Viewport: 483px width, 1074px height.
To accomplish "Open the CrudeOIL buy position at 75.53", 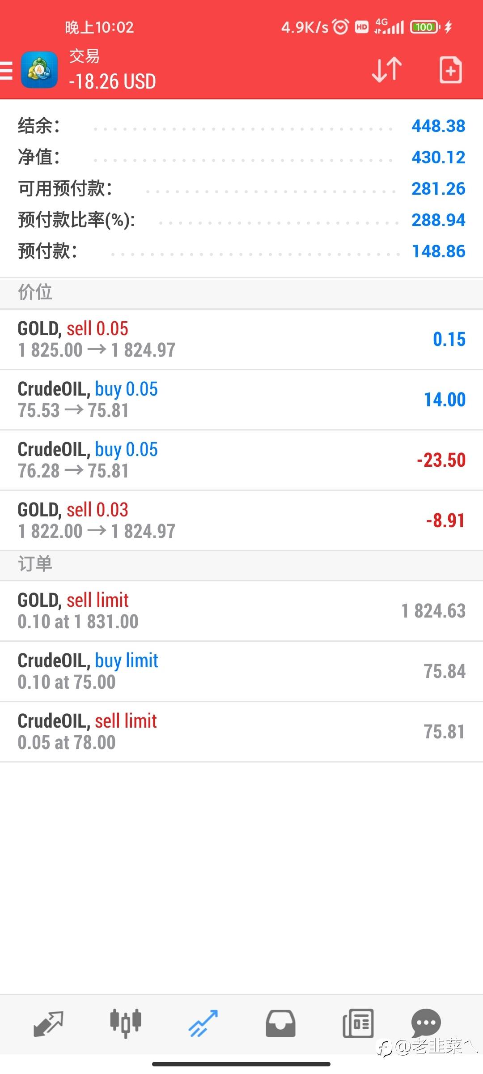I will click(241, 400).
